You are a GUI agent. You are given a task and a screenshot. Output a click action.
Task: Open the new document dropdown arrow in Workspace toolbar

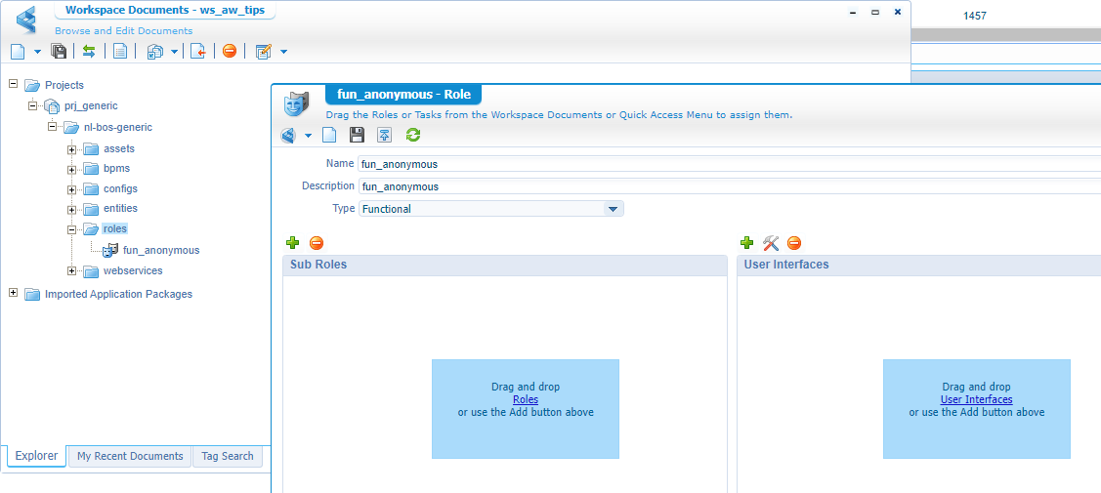click(38, 51)
